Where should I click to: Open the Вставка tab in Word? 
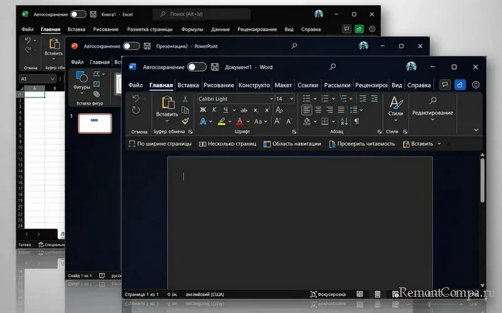point(188,85)
